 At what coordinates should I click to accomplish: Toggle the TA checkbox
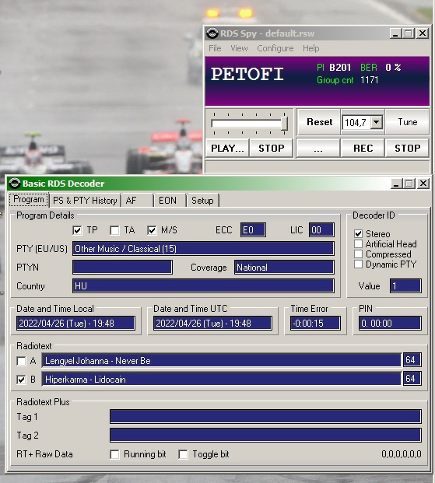pos(114,230)
